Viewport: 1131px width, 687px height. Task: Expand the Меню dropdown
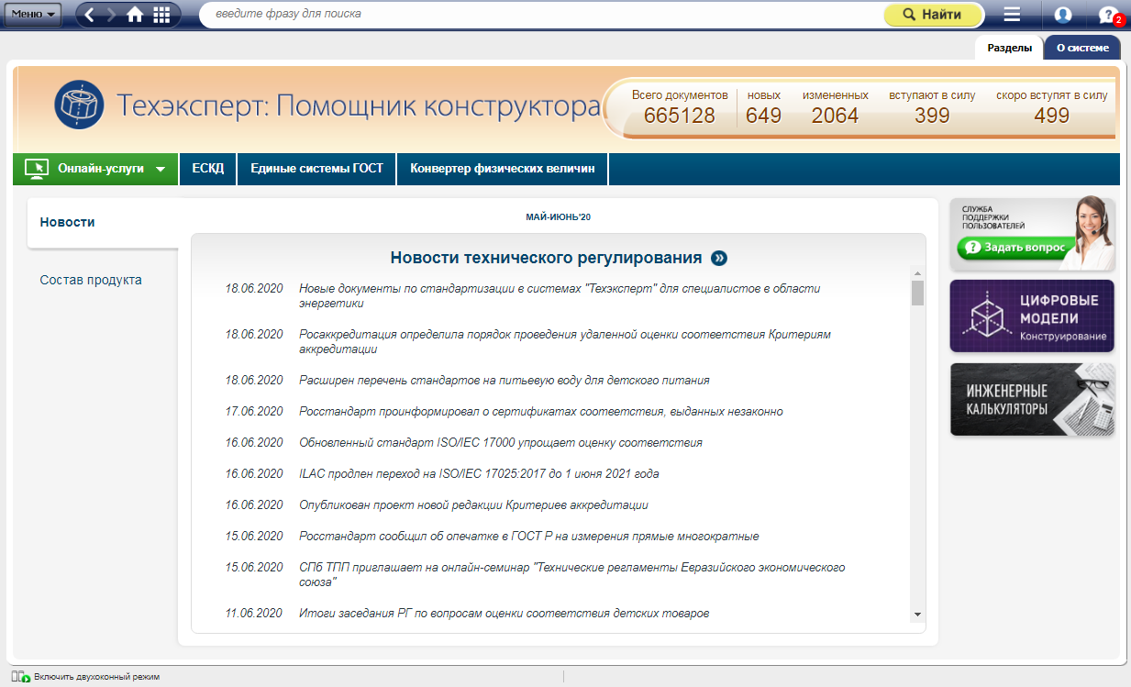34,15
